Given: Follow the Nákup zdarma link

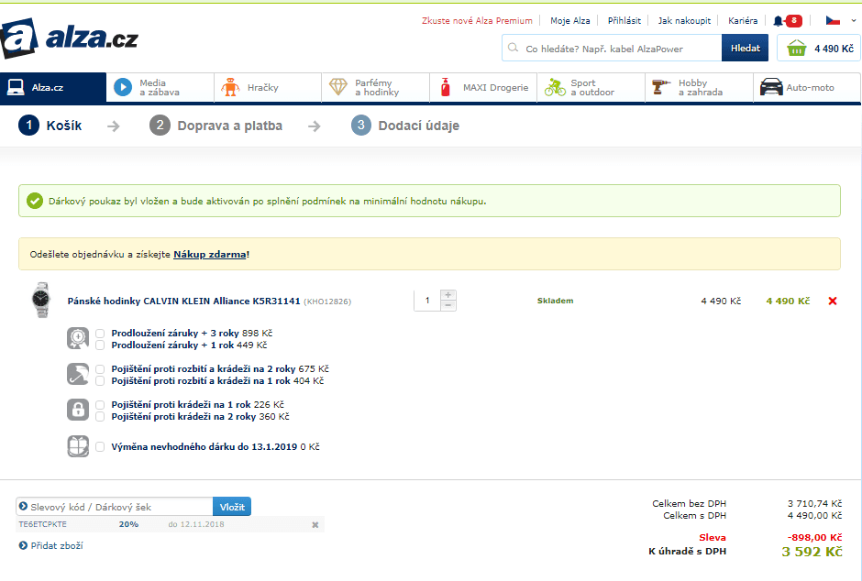Looking at the screenshot, I should 210,254.
